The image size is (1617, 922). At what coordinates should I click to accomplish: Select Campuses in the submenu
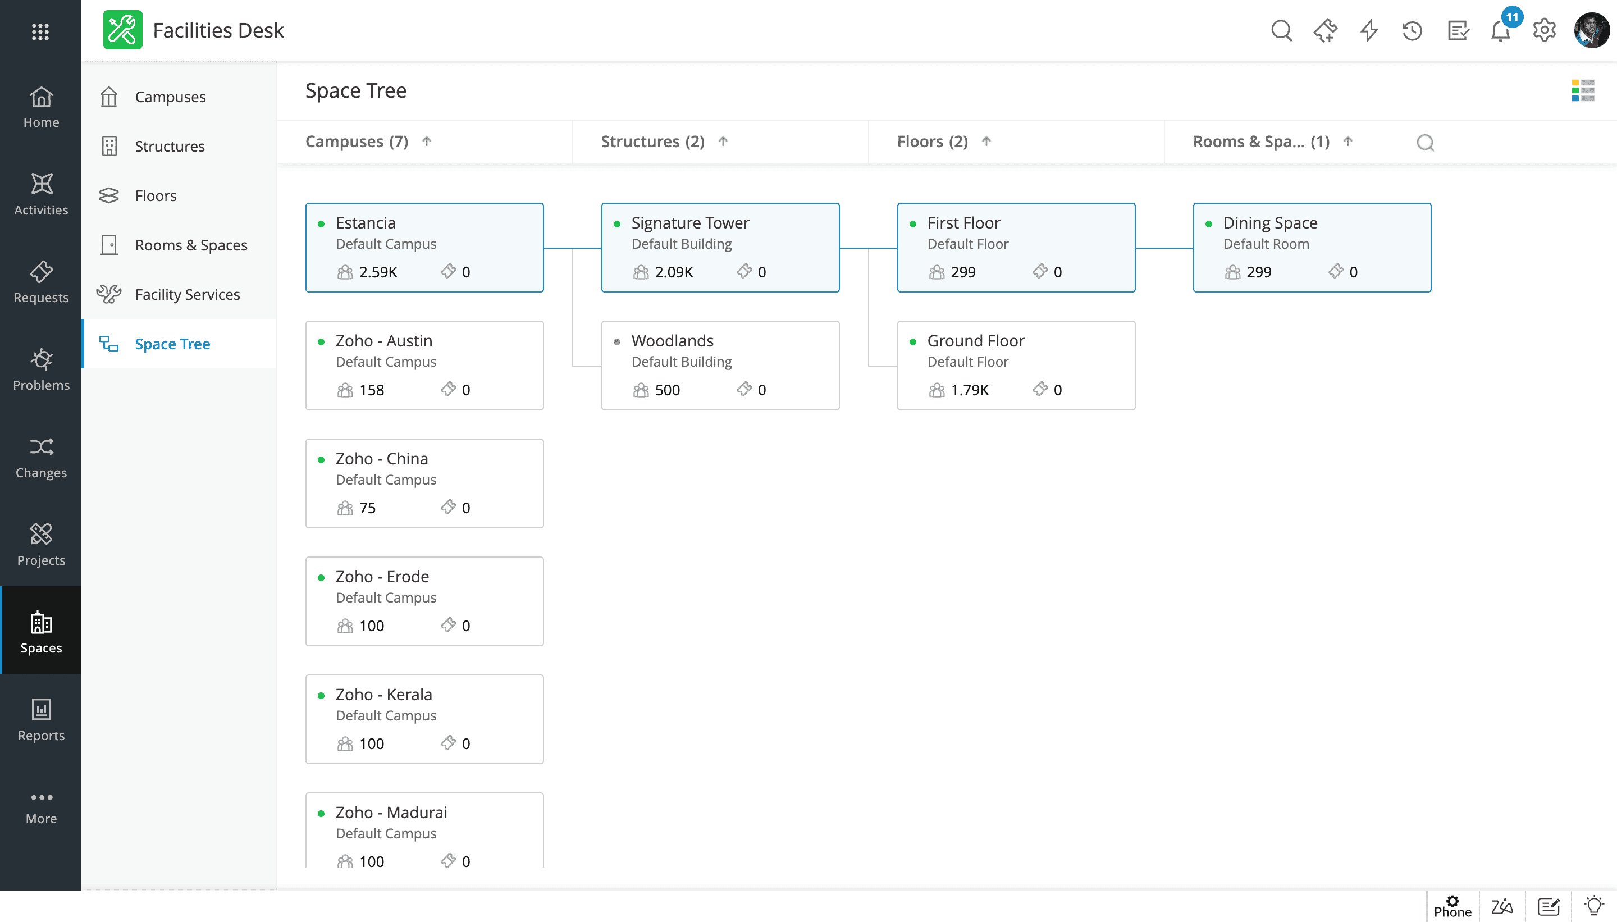click(x=179, y=97)
